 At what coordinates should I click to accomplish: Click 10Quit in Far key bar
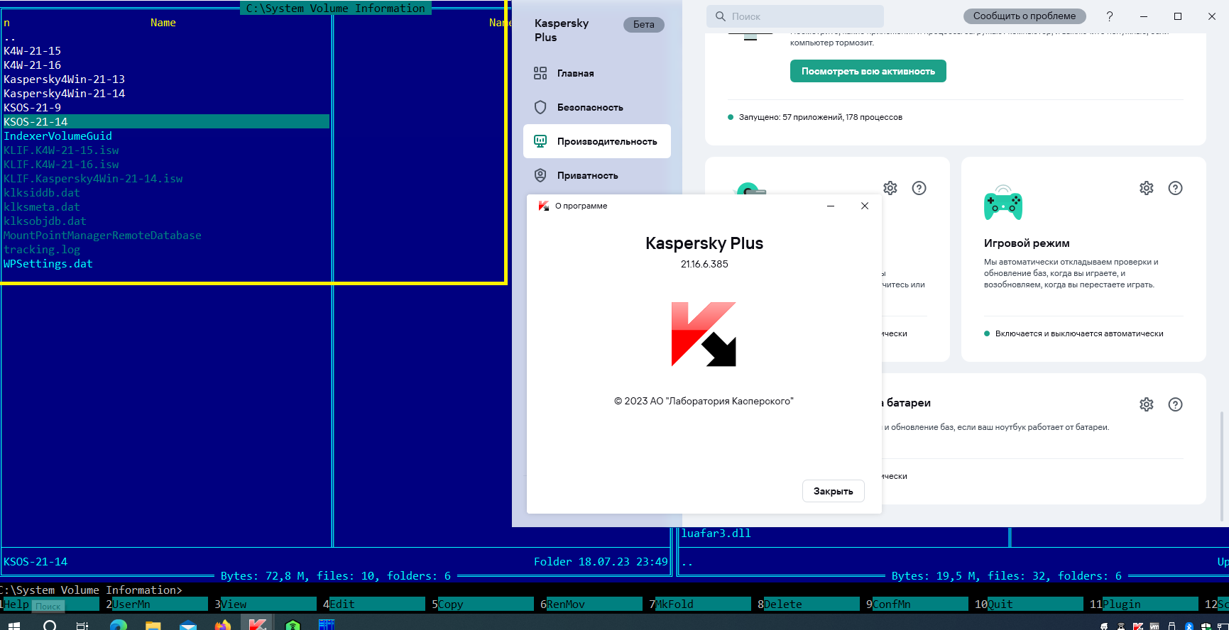pyautogui.click(x=1029, y=604)
